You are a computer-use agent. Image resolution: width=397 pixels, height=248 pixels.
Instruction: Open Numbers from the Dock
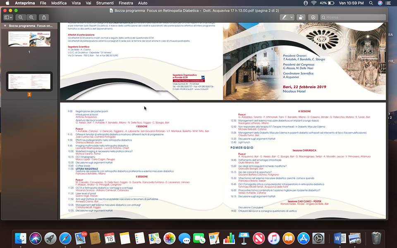point(229,238)
